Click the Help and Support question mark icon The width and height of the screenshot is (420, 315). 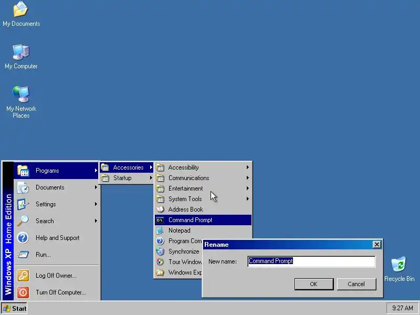click(23, 238)
